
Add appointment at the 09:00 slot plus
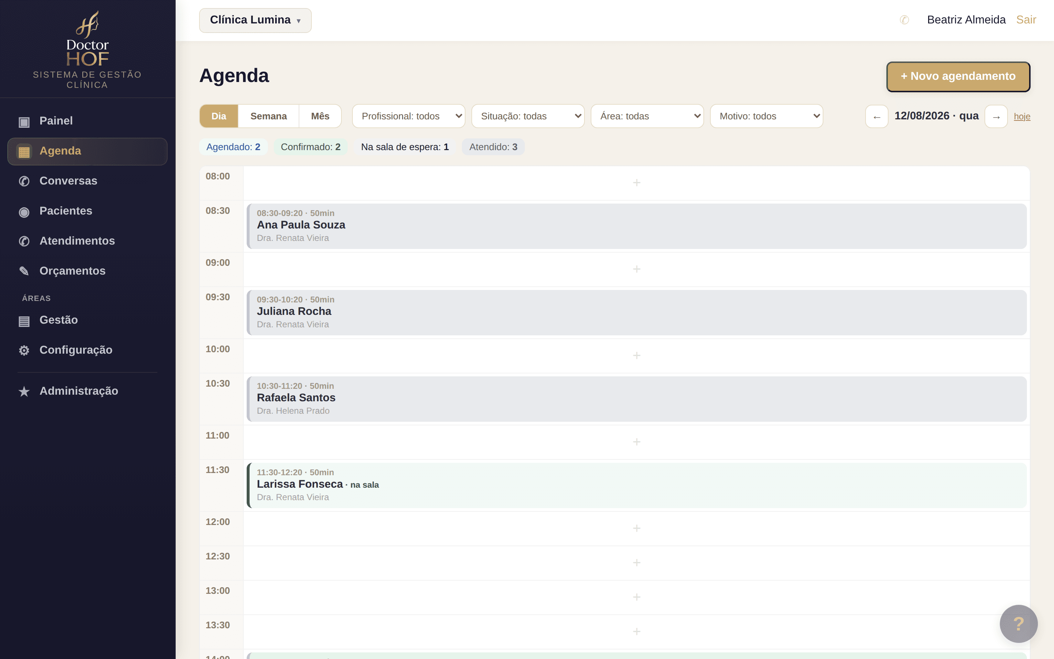(636, 269)
